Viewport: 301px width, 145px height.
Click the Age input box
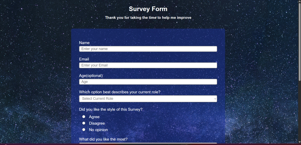pyautogui.click(x=148, y=82)
